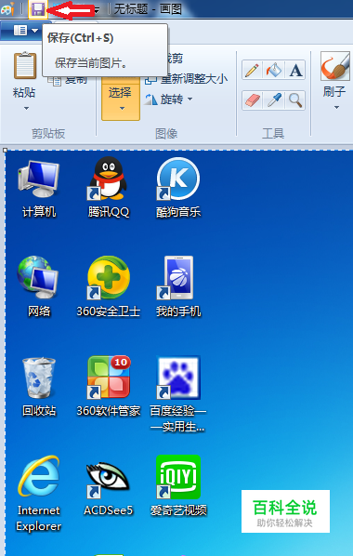Click the 裁剪 crop button

click(x=174, y=59)
